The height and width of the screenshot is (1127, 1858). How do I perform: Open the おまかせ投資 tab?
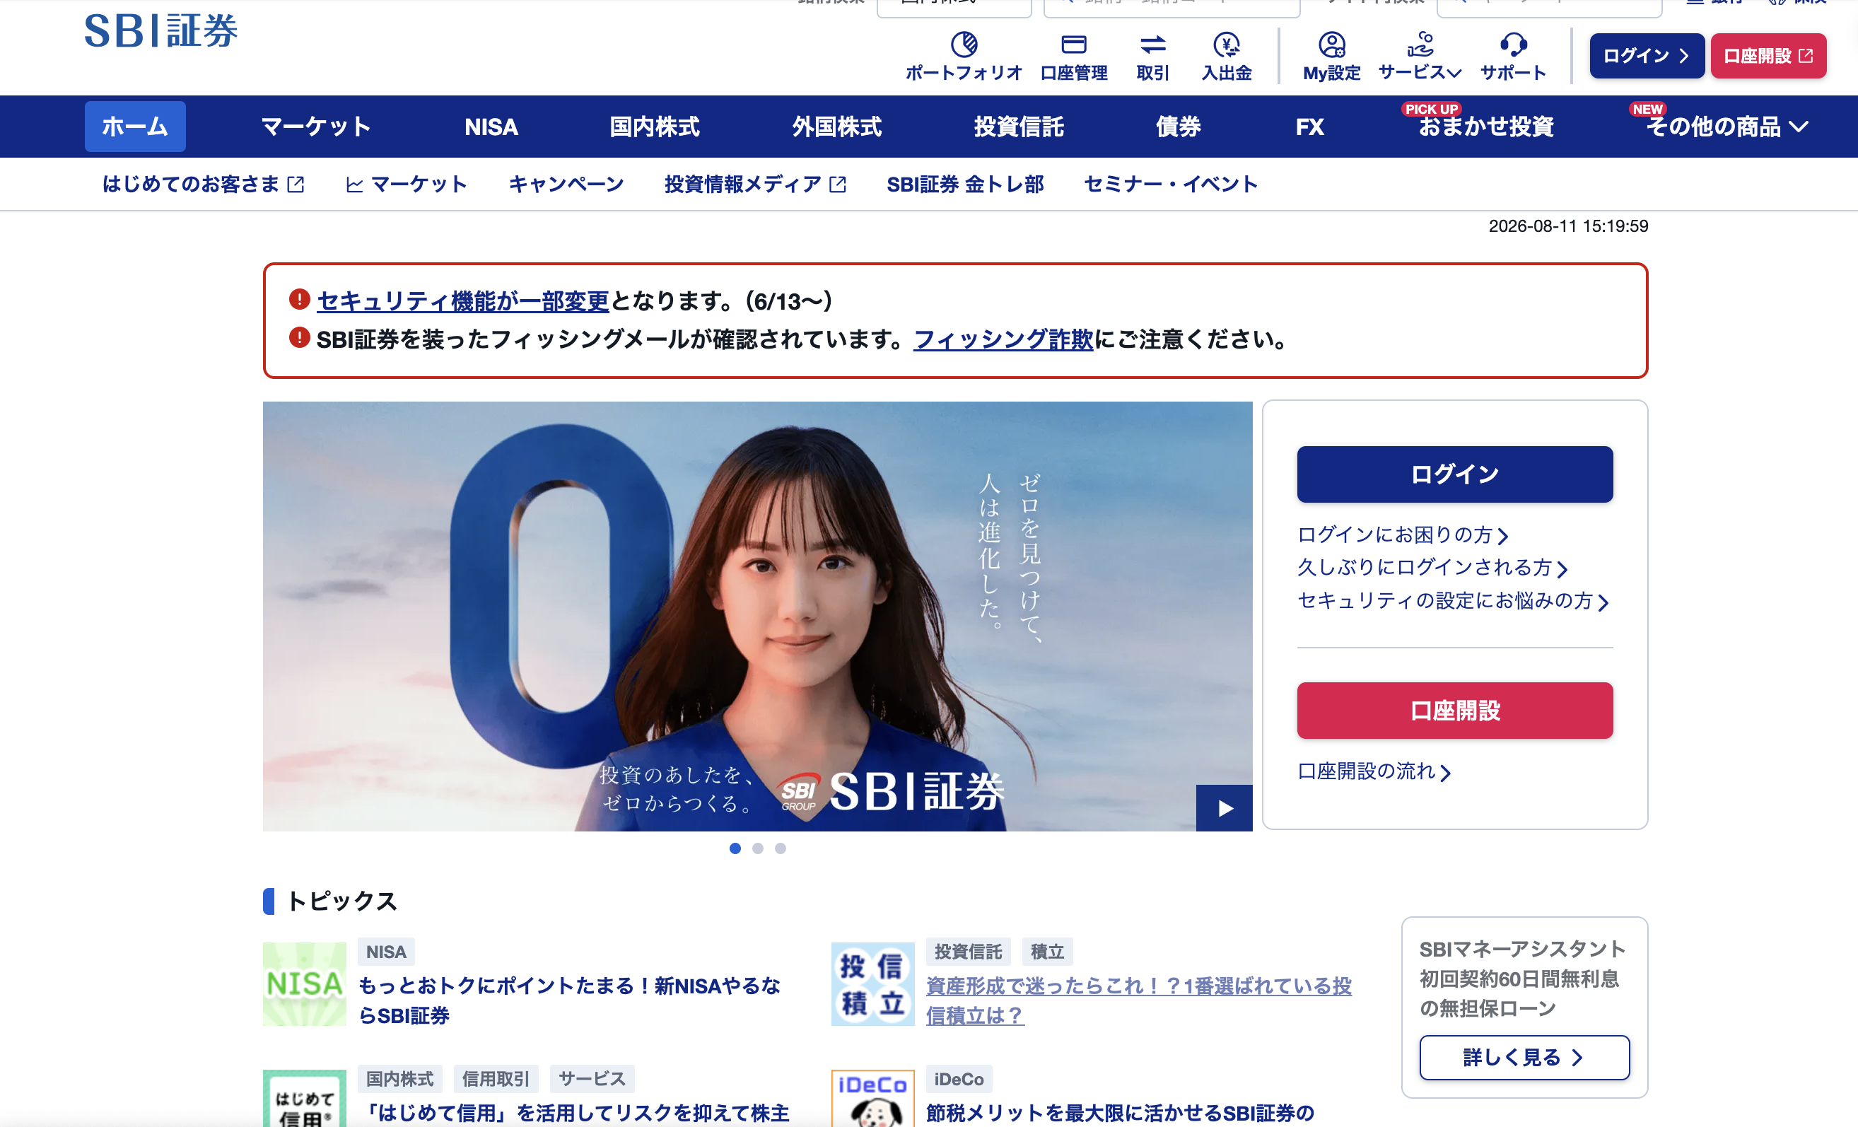1485,127
